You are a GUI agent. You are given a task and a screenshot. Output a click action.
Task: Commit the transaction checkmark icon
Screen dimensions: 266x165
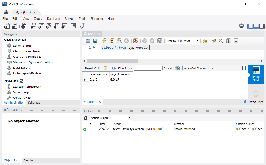145,41
